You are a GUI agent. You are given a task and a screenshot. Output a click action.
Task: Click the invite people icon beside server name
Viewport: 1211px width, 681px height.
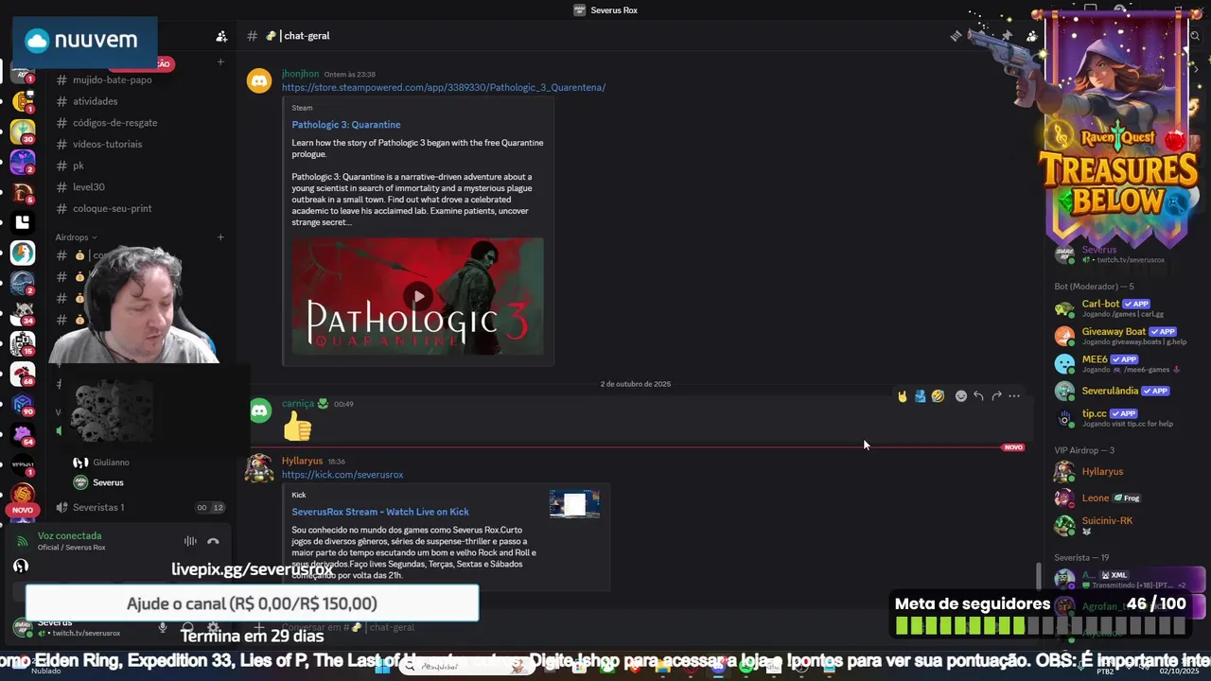tap(221, 36)
